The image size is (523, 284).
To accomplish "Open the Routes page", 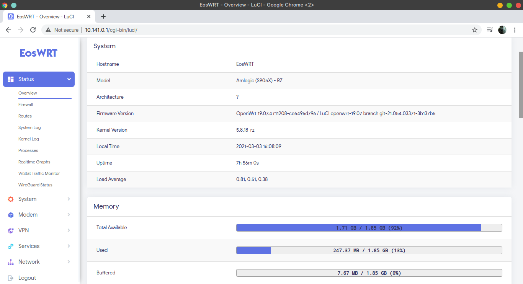I will coord(25,116).
